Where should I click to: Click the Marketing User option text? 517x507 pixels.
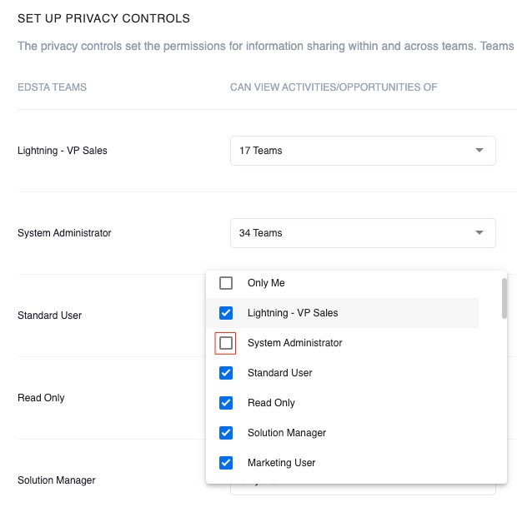pos(281,463)
